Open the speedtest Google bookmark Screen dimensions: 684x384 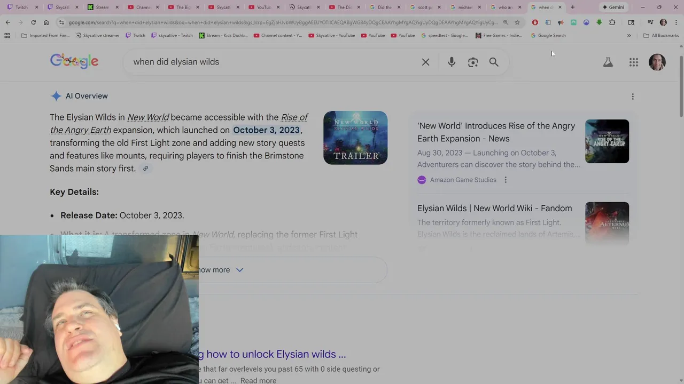(x=444, y=36)
